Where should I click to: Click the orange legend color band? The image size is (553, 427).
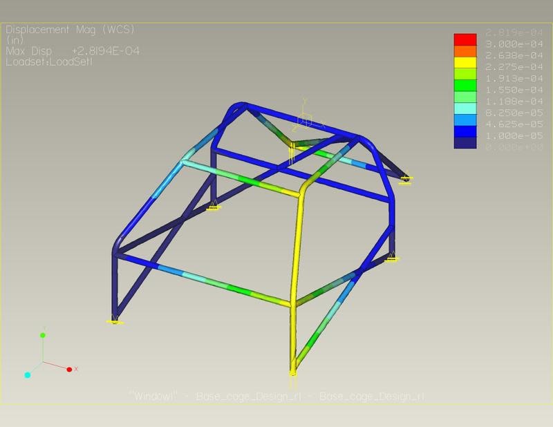click(x=465, y=51)
